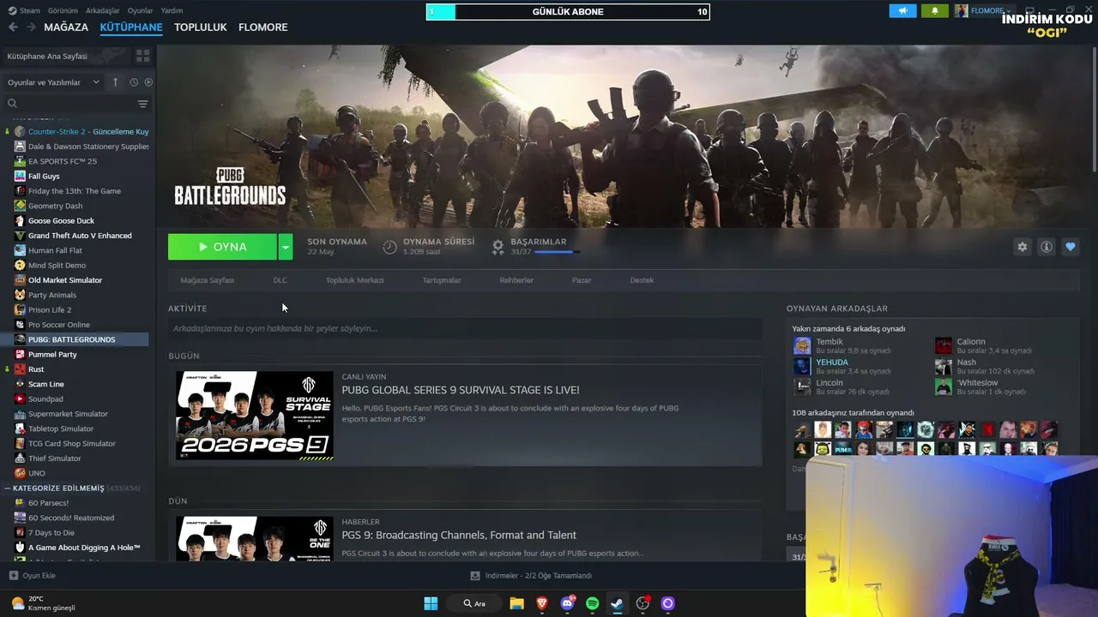The width and height of the screenshot is (1098, 617).
Task: Click green OYNA play button
Action: point(222,247)
